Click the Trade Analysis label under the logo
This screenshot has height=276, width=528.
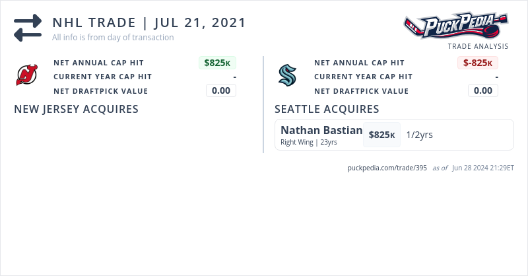tap(478, 46)
